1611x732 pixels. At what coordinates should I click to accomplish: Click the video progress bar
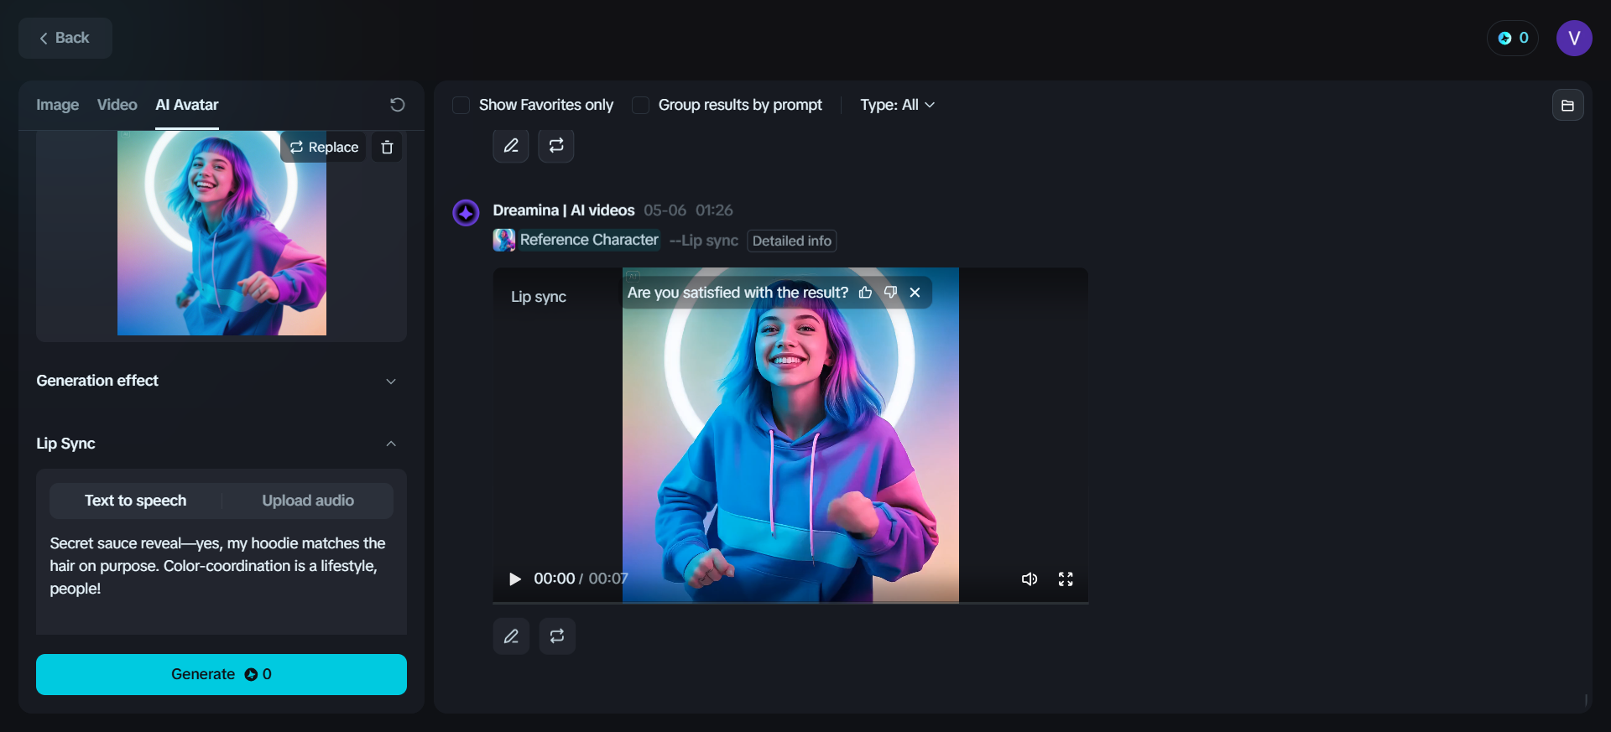click(790, 602)
